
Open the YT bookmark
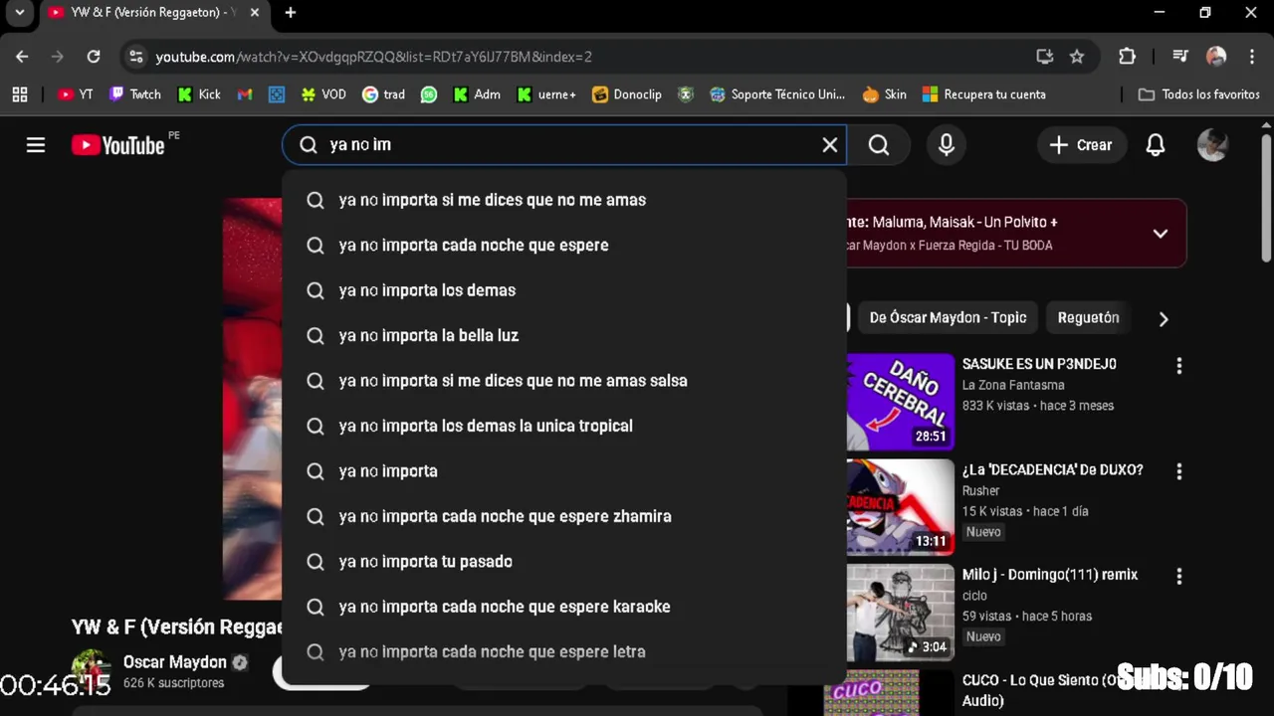(x=76, y=94)
